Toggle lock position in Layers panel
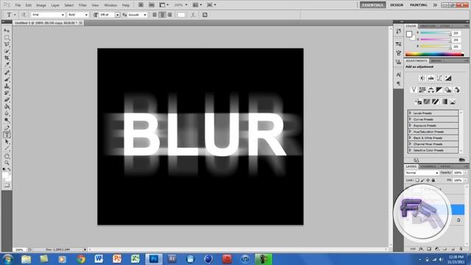471x265 pixels. point(428,180)
